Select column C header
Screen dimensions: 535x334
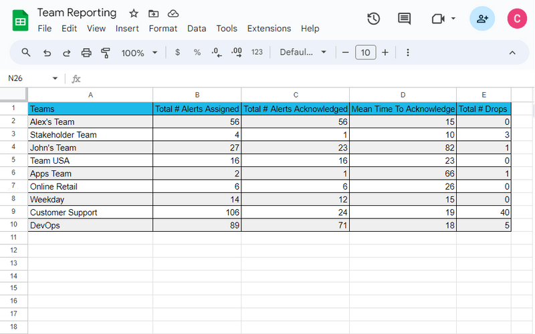point(296,95)
